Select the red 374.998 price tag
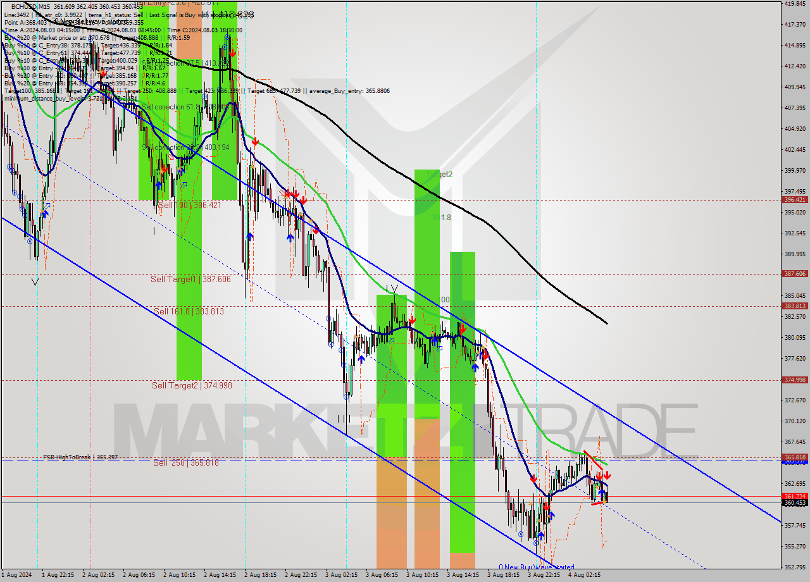 (x=795, y=380)
